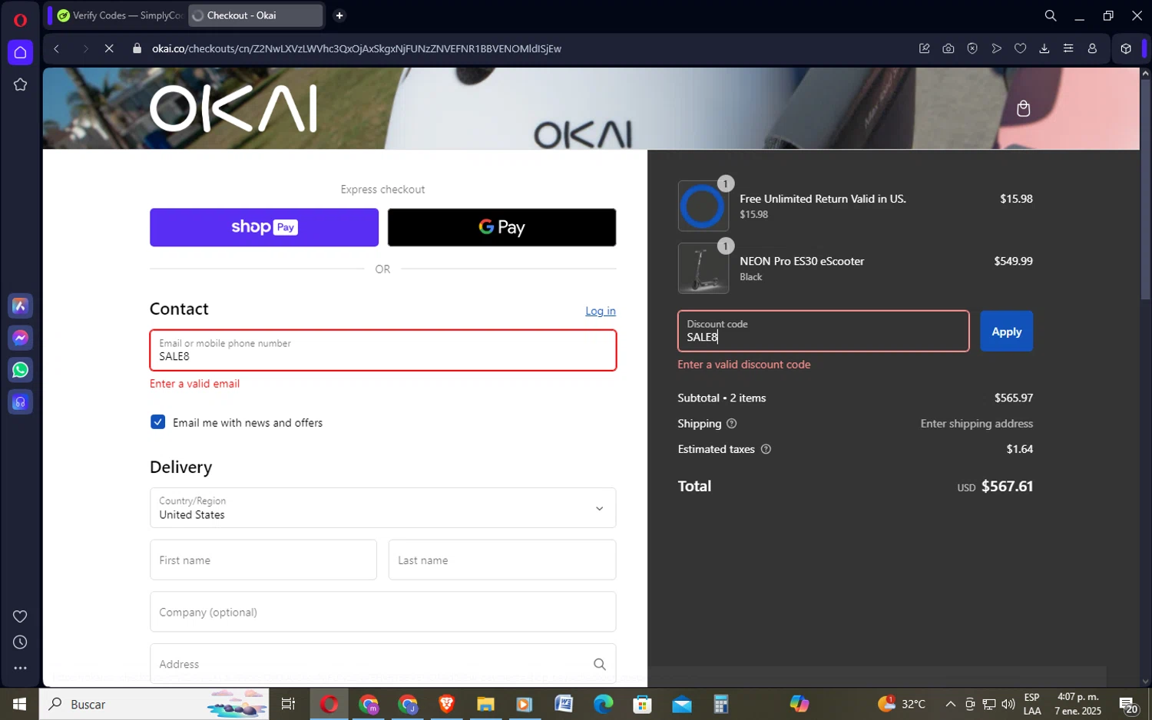Open Calculator from taskbar

720,704
